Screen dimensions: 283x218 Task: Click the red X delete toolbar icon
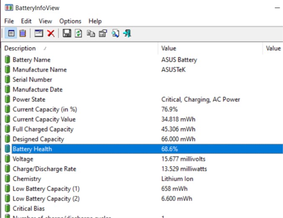(x=51, y=33)
